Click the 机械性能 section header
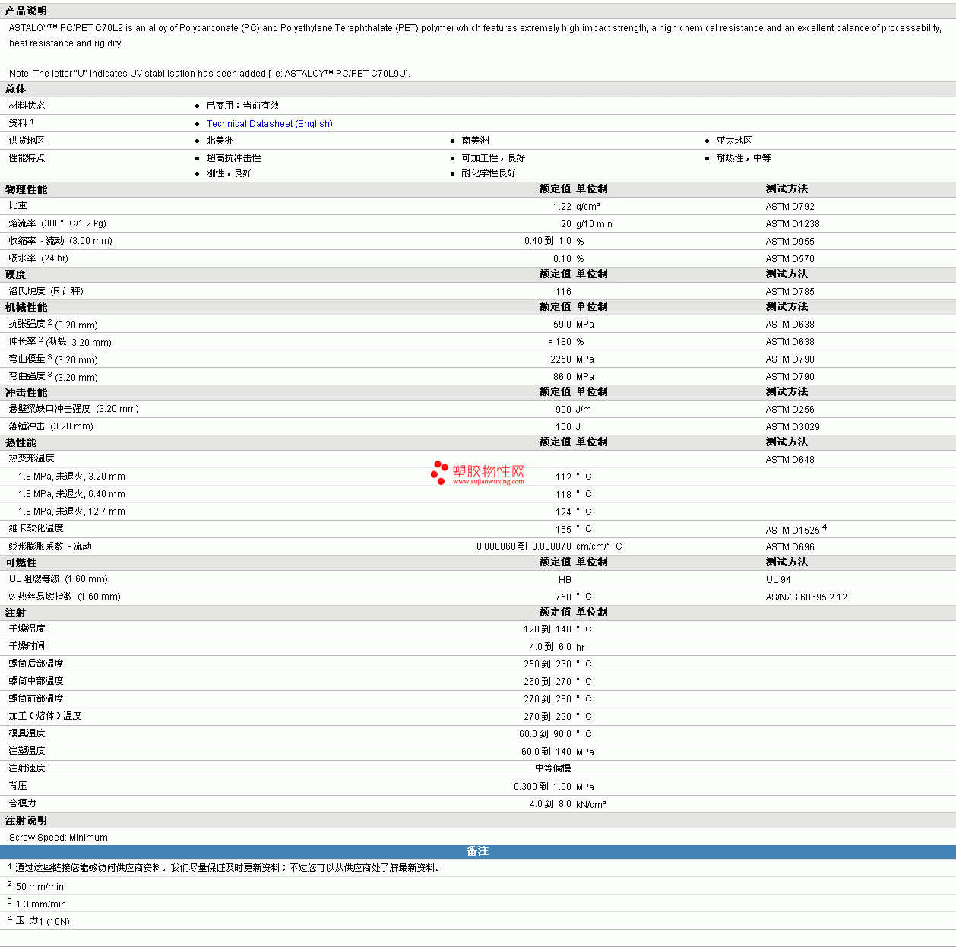 click(26, 307)
